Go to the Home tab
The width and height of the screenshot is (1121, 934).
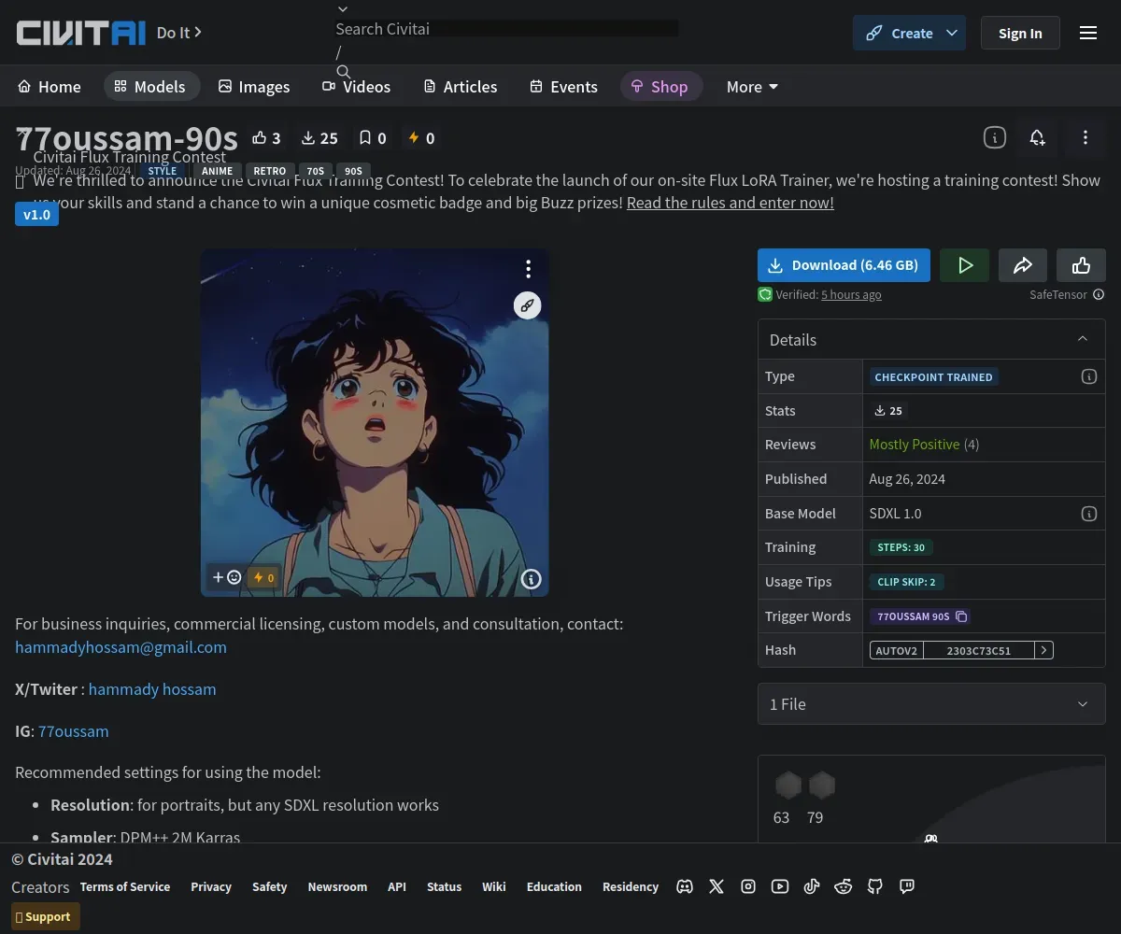tap(50, 87)
